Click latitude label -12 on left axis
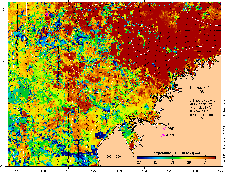The height and width of the screenshot is (174, 226). point(3,10)
